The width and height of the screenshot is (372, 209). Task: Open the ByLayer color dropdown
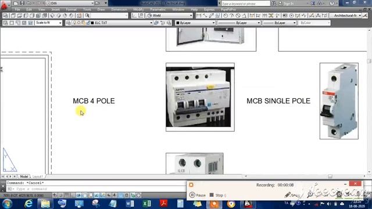tap(195, 23)
